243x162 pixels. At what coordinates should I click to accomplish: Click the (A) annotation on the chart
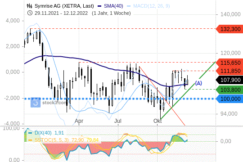pyautogui.click(x=198, y=83)
